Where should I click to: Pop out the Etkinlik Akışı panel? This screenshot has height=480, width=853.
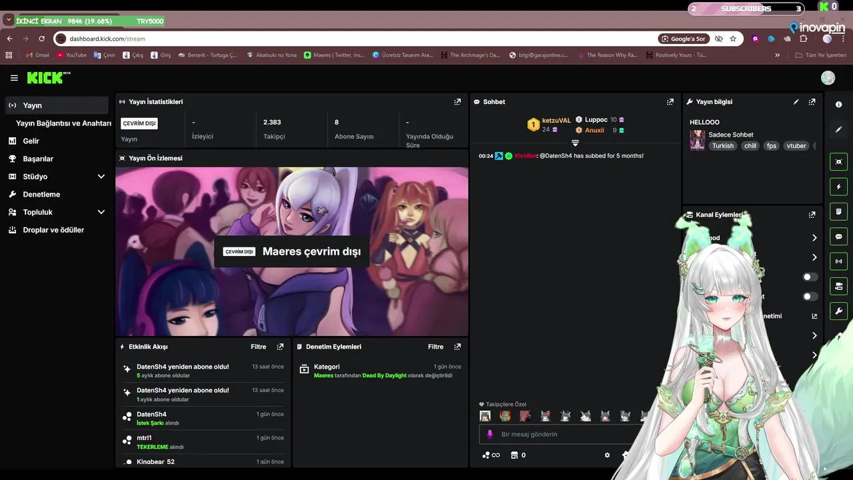point(280,347)
